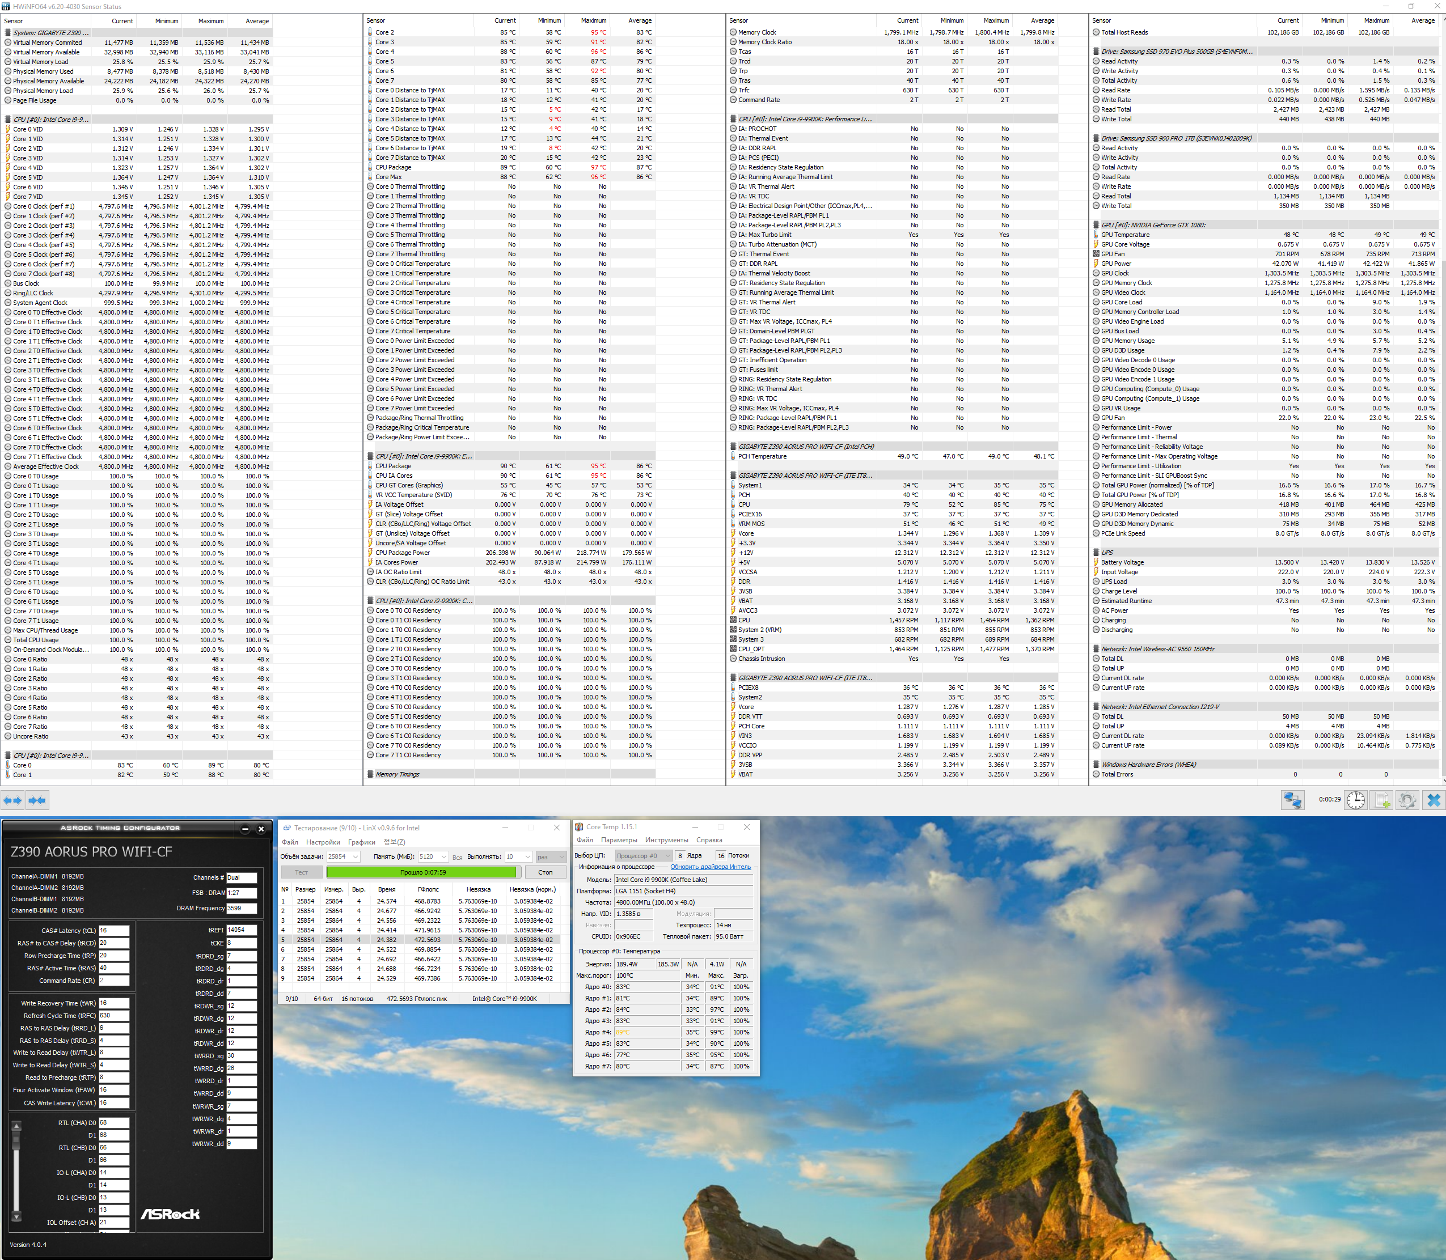Click the CAS# Latency (tCL) field
Image resolution: width=1446 pixels, height=1260 pixels.
pos(113,930)
